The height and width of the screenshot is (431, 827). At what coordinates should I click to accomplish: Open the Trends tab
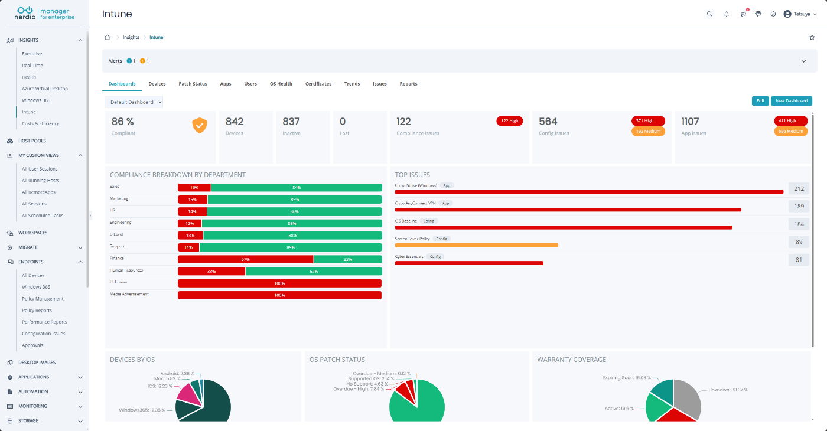tap(352, 84)
